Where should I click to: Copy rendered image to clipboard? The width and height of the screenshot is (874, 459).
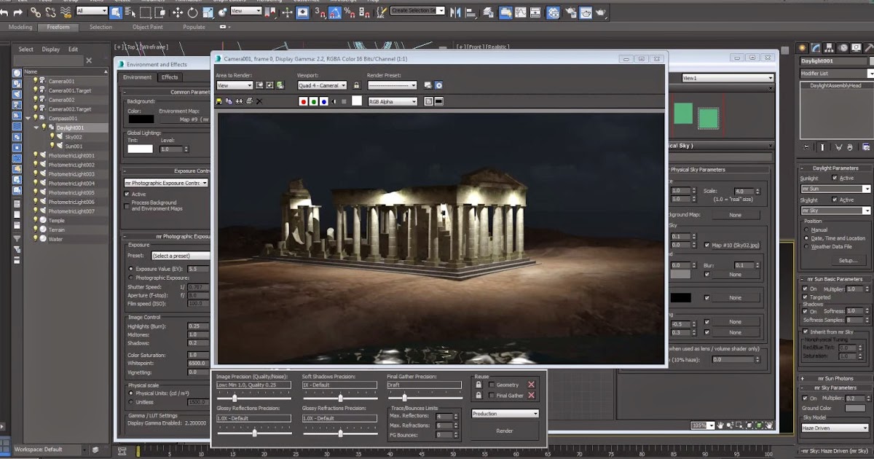click(x=229, y=101)
